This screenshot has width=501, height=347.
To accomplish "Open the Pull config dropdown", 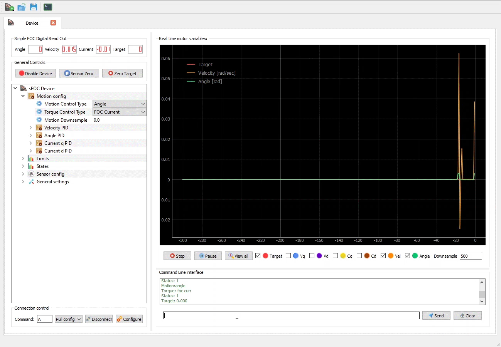I will [69, 319].
